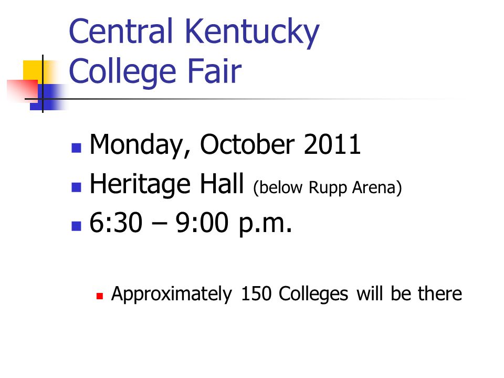This screenshot has width=504, height=378.
Task: Click the blue bullet beside 6:30 time
Action: coord(76,226)
